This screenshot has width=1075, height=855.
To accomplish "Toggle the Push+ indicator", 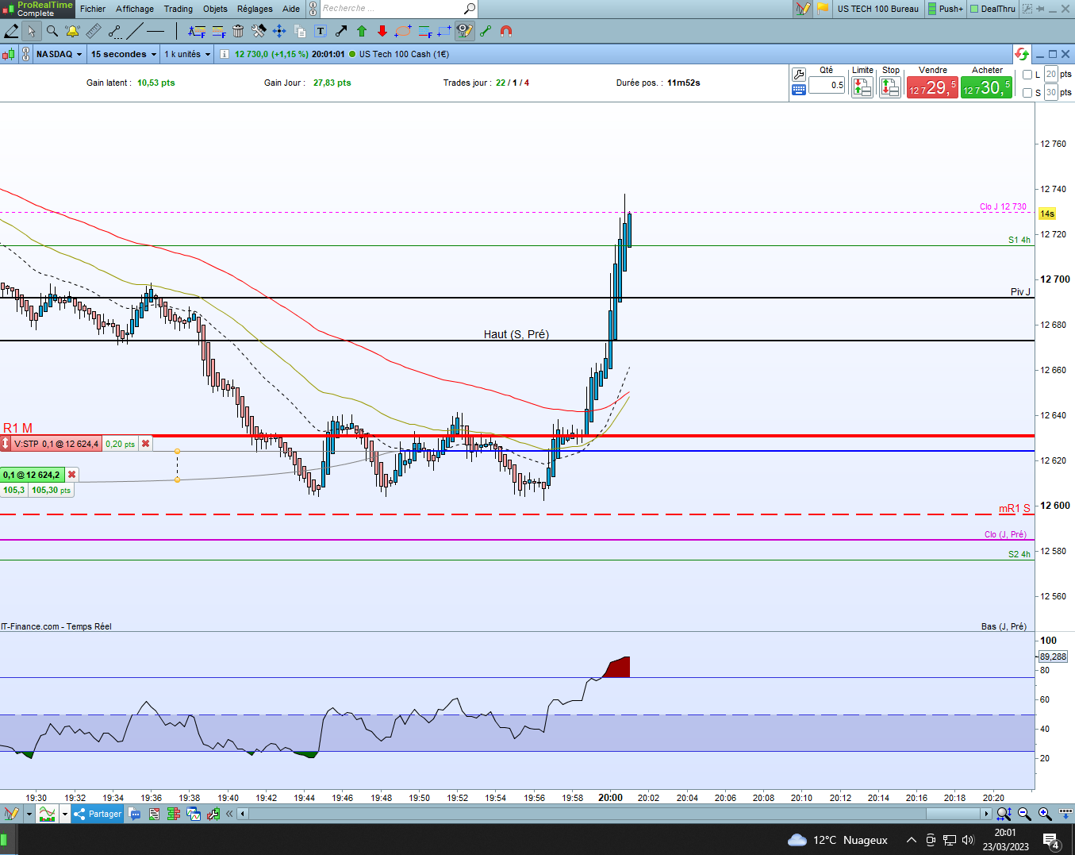I will click(944, 9).
